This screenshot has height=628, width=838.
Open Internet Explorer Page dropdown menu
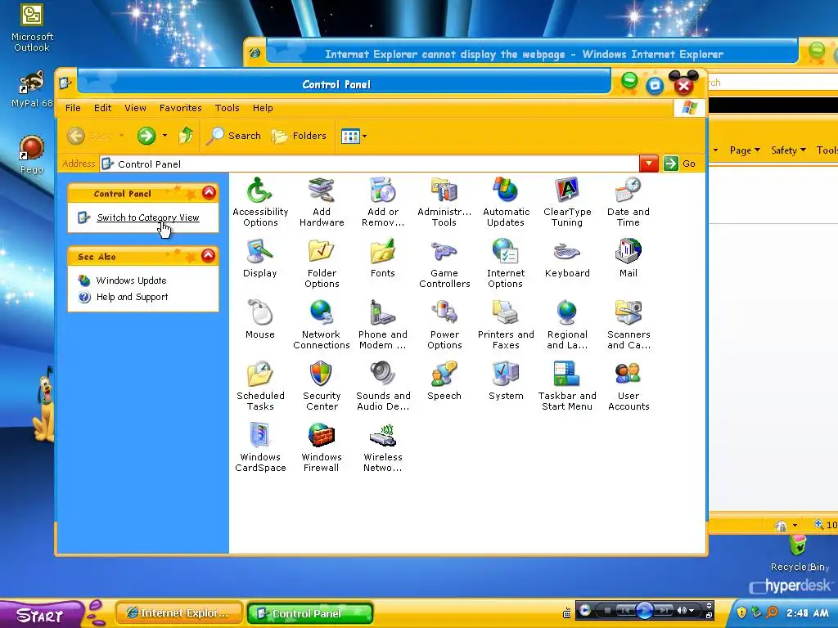(x=745, y=150)
